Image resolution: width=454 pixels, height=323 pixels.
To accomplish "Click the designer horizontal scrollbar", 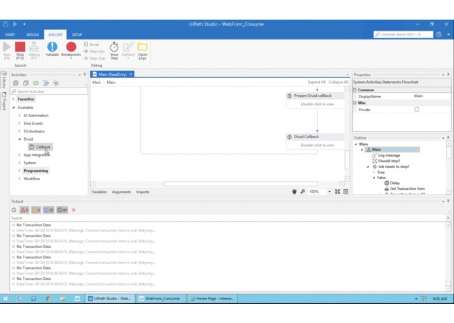I will coord(240,184).
